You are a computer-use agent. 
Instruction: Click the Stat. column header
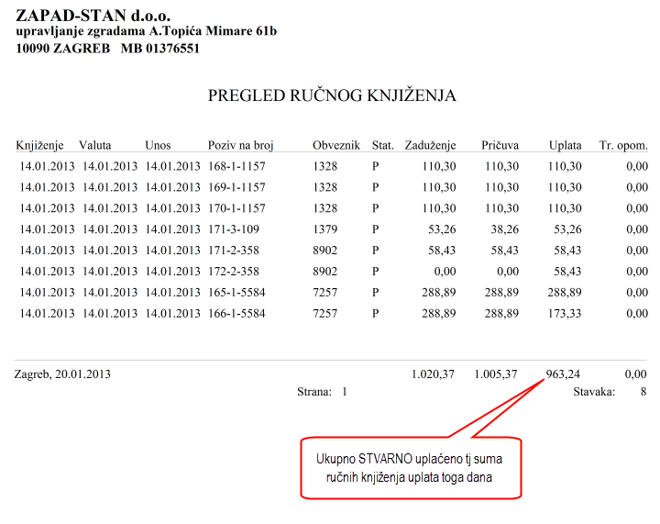click(x=382, y=145)
